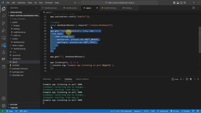
Task: Switch to the Debug Console tab
Action: pos(82,79)
